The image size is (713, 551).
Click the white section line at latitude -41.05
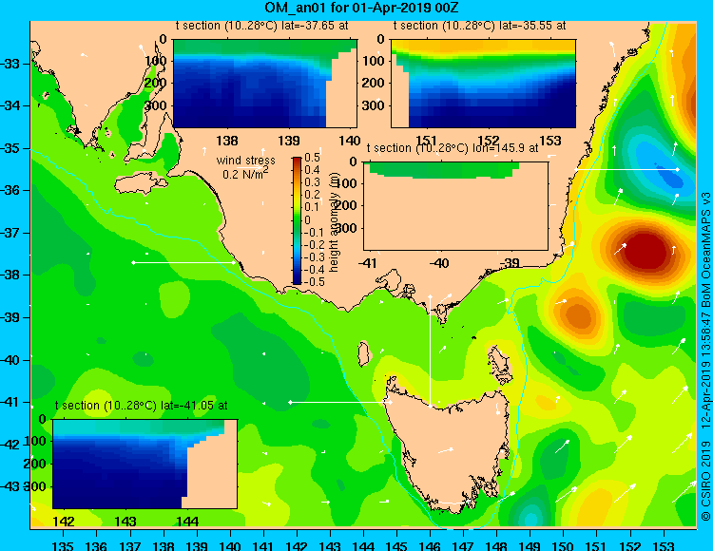[340, 402]
